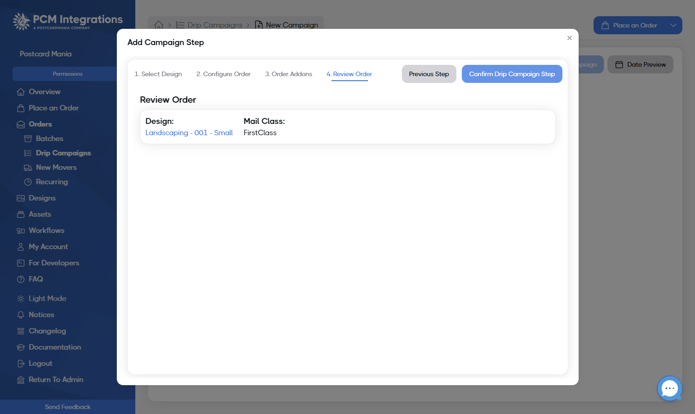Viewport: 695px width, 414px height.
Task: Expand the Place an Order dropdown arrow
Action: [x=673, y=25]
